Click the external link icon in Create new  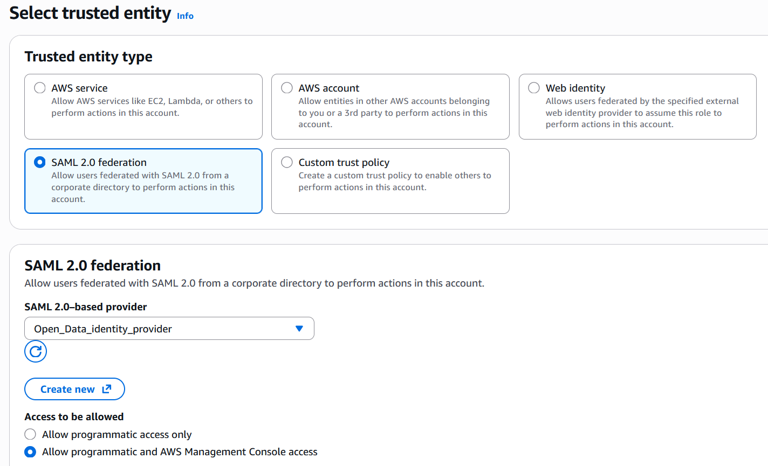click(107, 389)
